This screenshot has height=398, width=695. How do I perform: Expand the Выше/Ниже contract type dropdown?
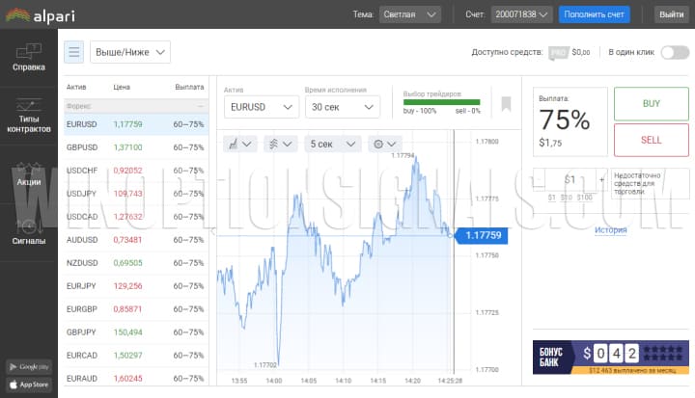[129, 52]
